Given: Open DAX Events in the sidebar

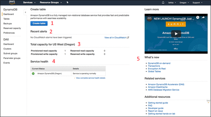Looking at the screenshot, I should (7, 63).
